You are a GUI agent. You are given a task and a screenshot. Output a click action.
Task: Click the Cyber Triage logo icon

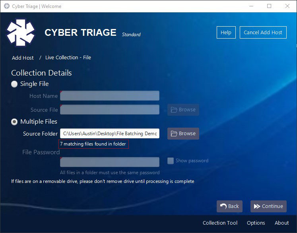point(21,33)
